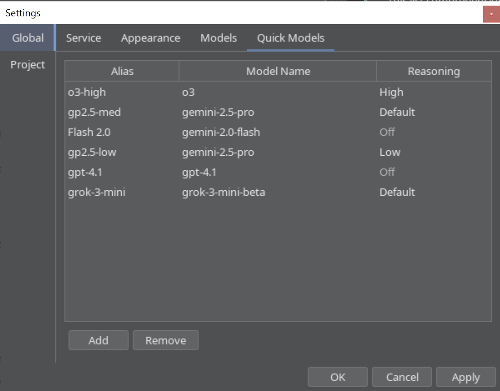
Task: Click model name cell in gpt-4.1 row
Action: pyautogui.click(x=278, y=172)
